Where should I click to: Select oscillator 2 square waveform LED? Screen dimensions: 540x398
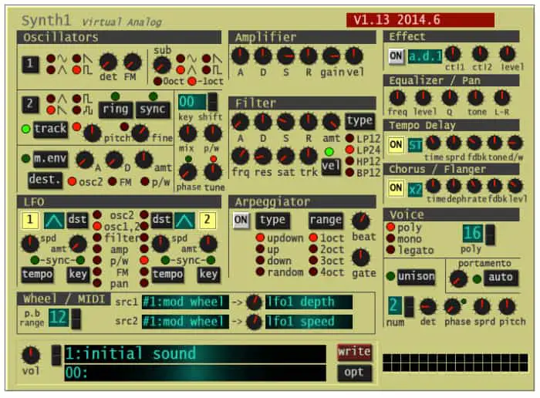tap(76, 99)
